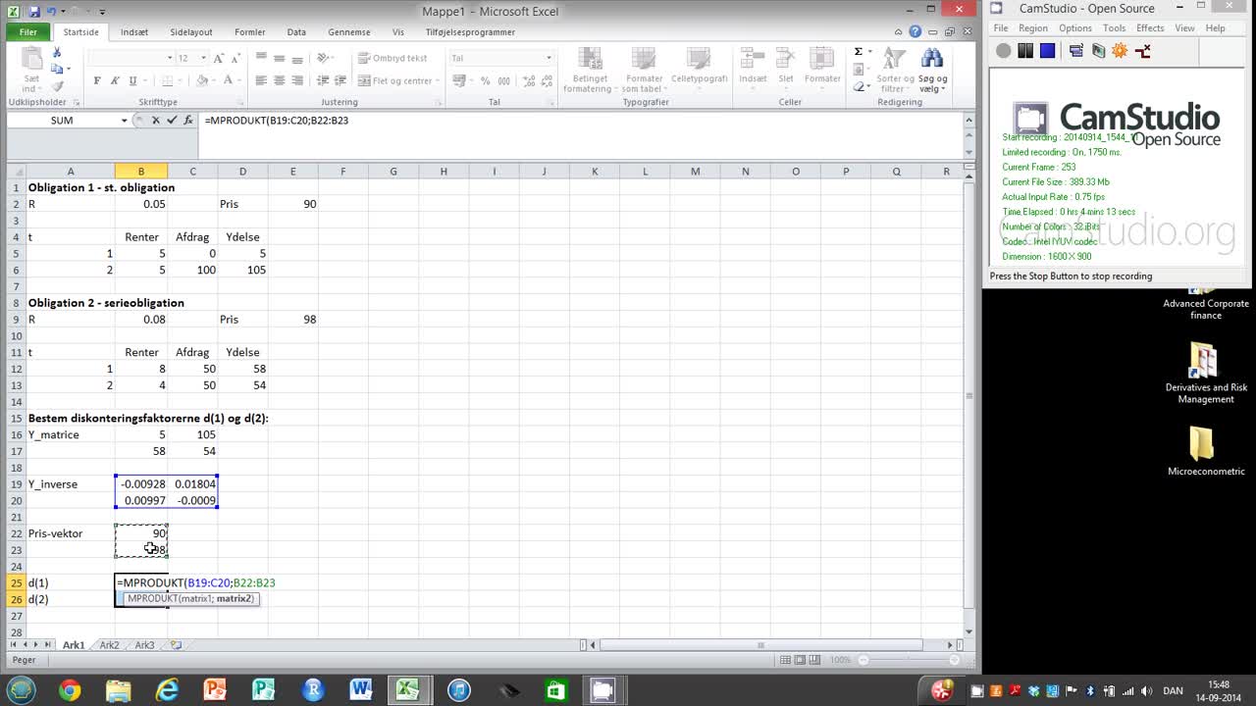Image resolution: width=1256 pixels, height=706 pixels.
Task: Click the Page Break Preview view icon
Action: point(817,660)
